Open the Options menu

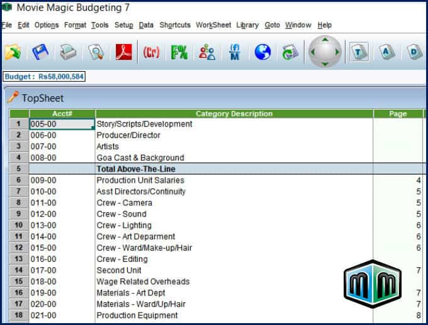47,25
